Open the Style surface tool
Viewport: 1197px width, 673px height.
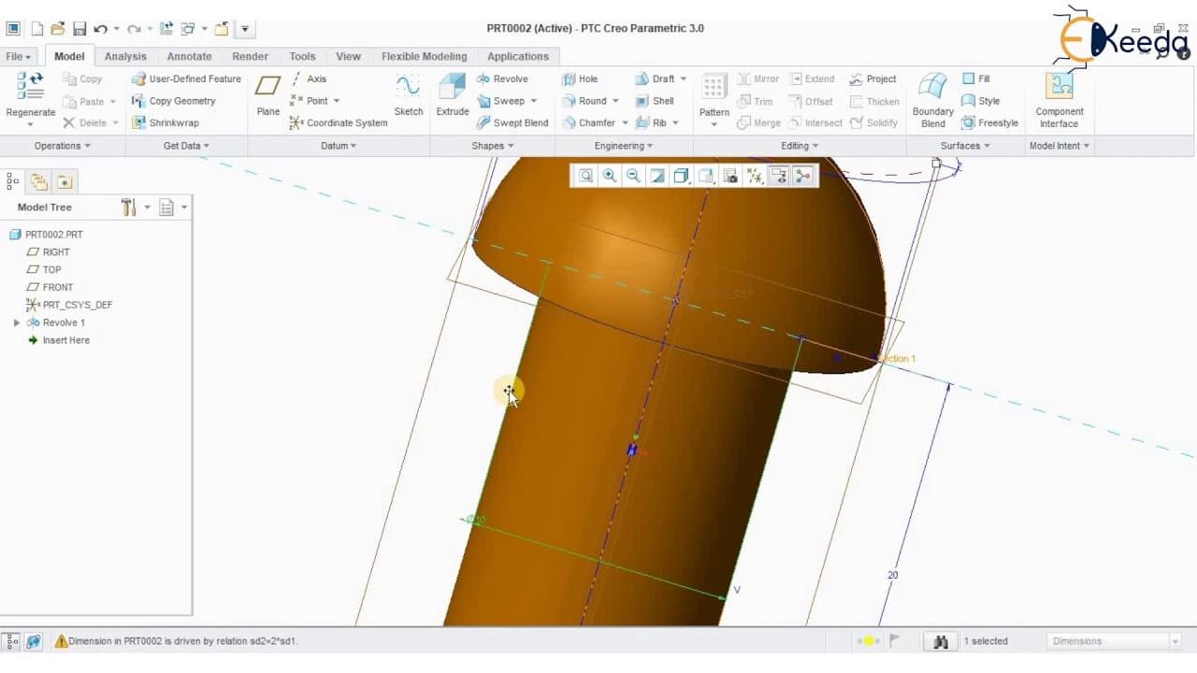(x=981, y=101)
